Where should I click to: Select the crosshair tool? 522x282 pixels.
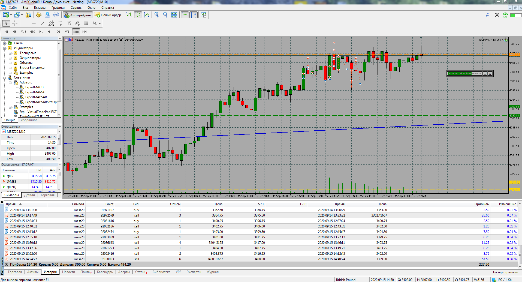click(x=15, y=23)
